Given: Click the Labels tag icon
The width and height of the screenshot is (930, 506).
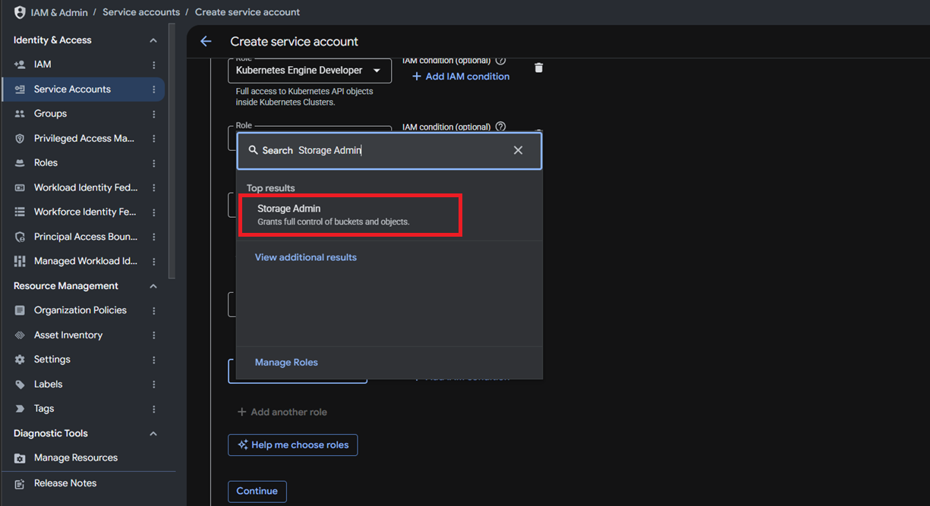Looking at the screenshot, I should [20, 385].
